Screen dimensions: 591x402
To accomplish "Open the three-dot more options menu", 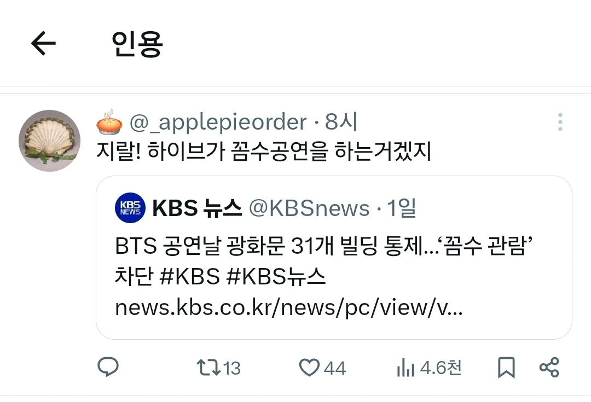I will (560, 122).
